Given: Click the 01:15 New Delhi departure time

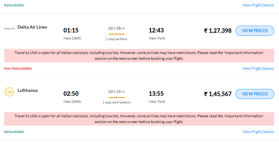Looking at the screenshot, I should [71, 31].
